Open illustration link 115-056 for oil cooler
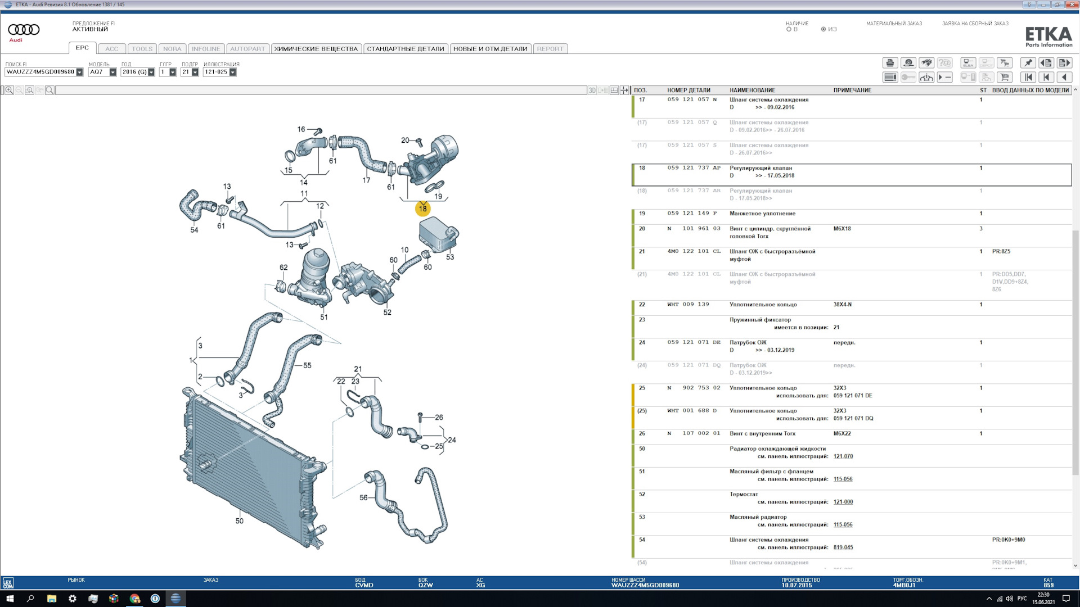The image size is (1080, 607). pyautogui.click(x=843, y=525)
